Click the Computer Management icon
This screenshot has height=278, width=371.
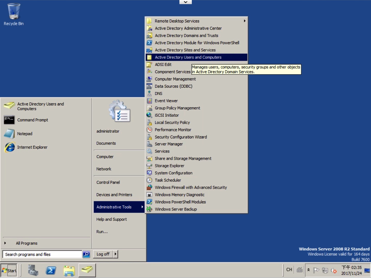pos(149,79)
